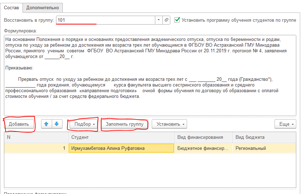The width and height of the screenshot is (302, 194).
Task: Expand the Установить dropdown menu
Action: pos(169,124)
